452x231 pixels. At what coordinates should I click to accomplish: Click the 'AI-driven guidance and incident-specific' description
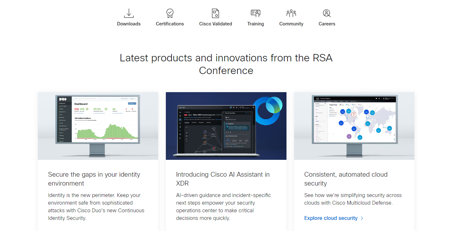(x=223, y=207)
